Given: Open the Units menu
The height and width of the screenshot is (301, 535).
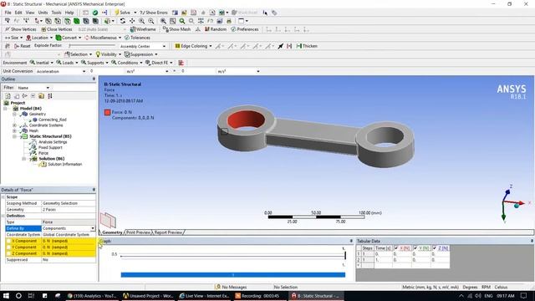Looking at the screenshot, I should point(43,13).
